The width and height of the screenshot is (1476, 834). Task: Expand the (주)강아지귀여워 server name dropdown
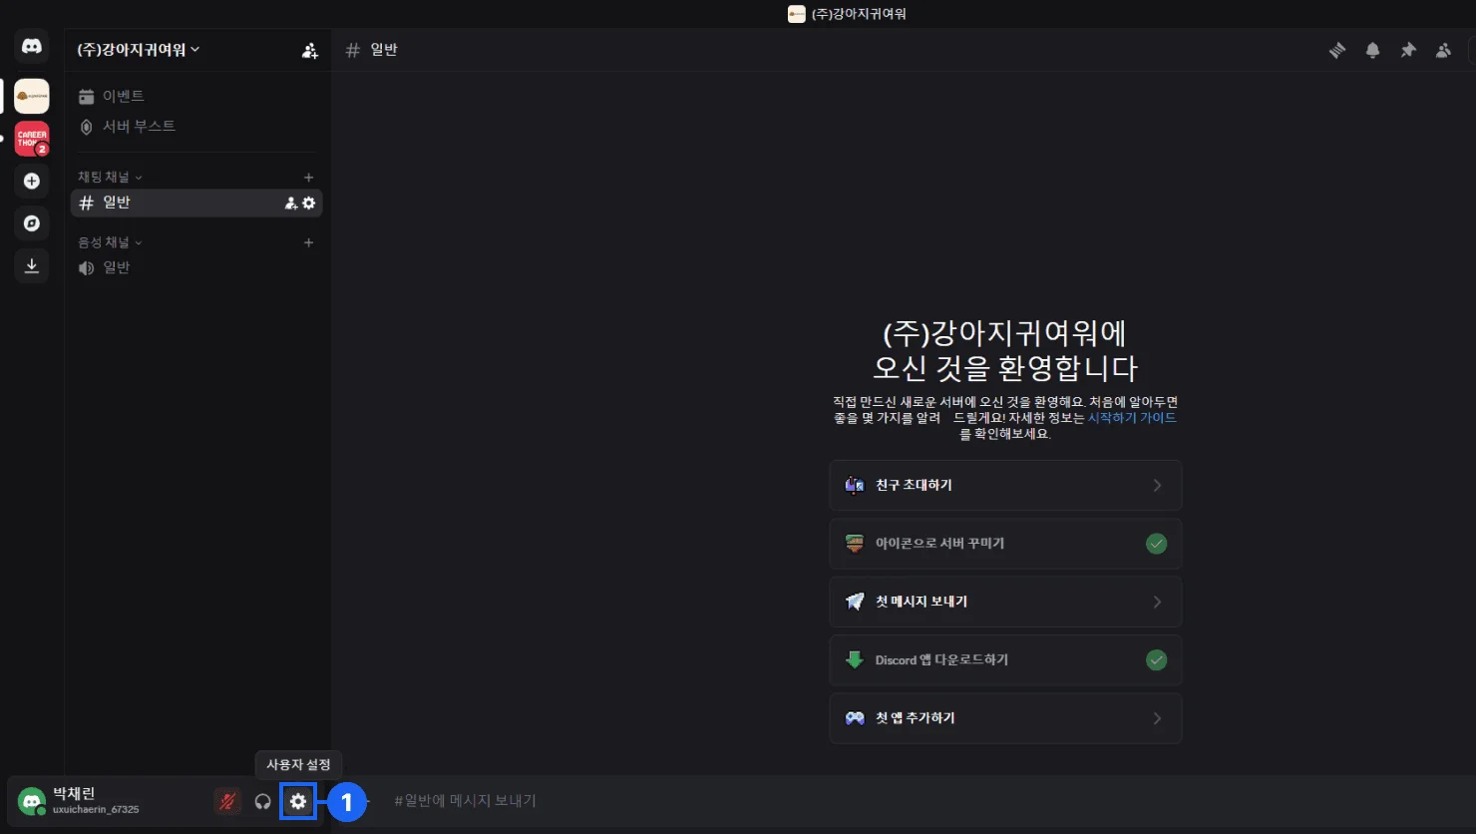click(x=139, y=50)
